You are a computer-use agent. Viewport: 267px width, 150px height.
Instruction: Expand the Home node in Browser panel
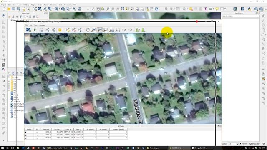tap(9, 77)
